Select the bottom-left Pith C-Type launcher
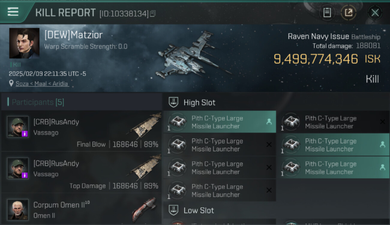The height and width of the screenshot is (225, 390). (x=220, y=190)
